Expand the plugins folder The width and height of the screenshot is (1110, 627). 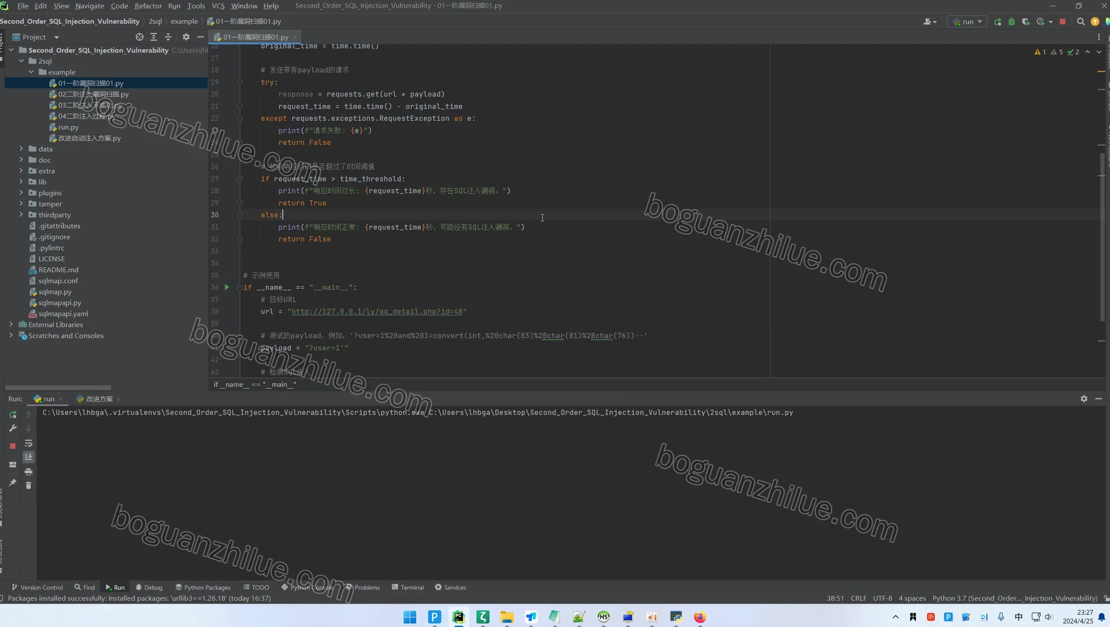coord(21,192)
